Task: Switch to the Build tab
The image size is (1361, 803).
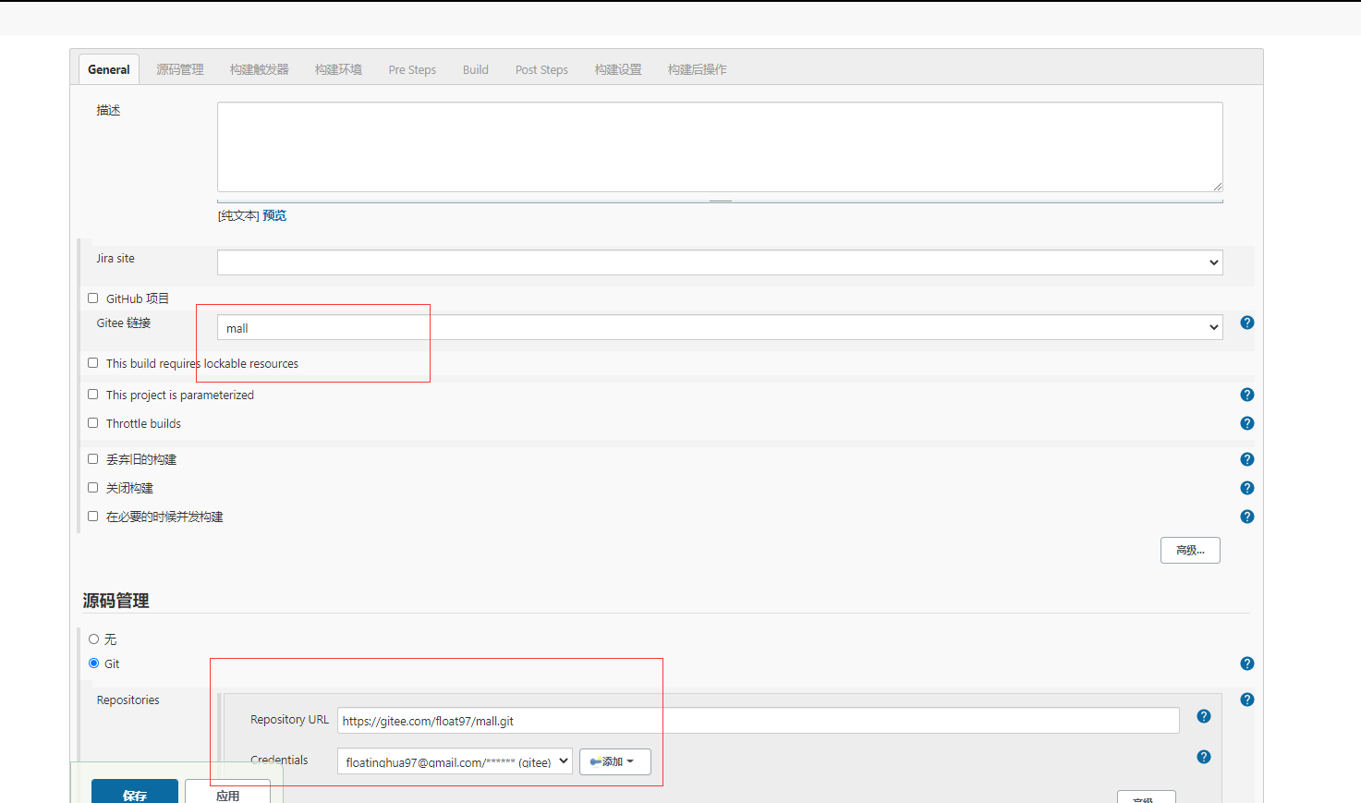Action: [x=476, y=69]
